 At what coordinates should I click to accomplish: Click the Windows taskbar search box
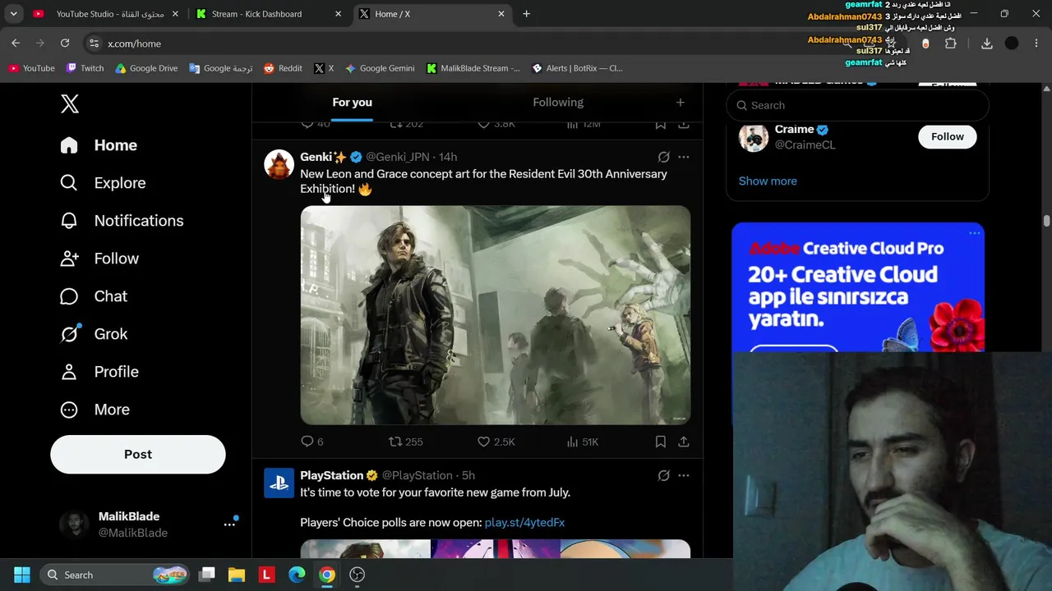click(116, 575)
